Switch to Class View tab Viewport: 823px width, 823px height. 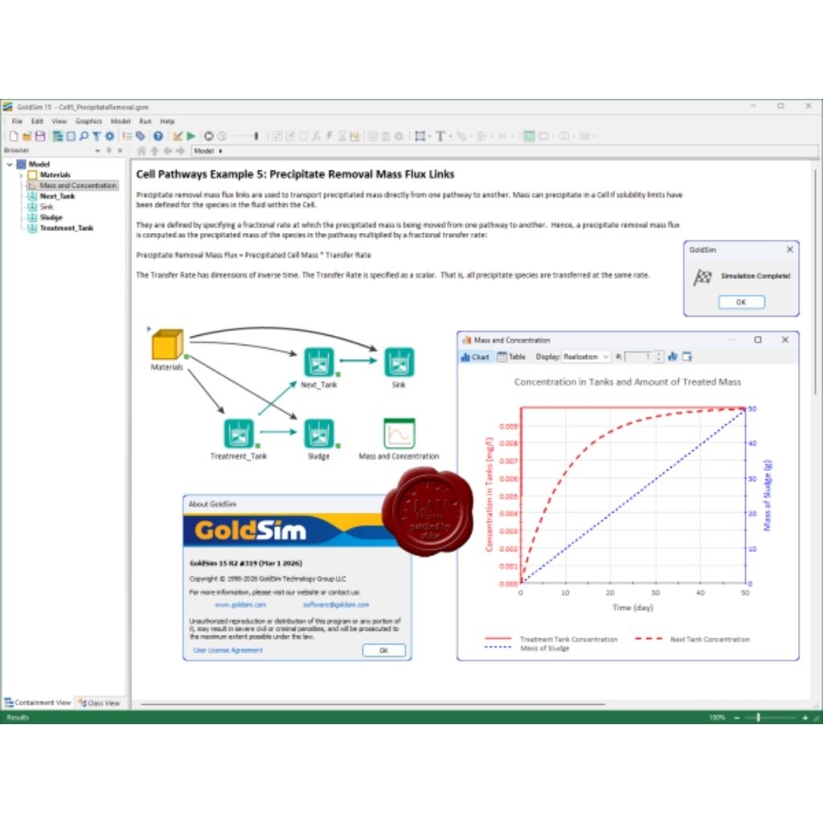click(x=99, y=702)
